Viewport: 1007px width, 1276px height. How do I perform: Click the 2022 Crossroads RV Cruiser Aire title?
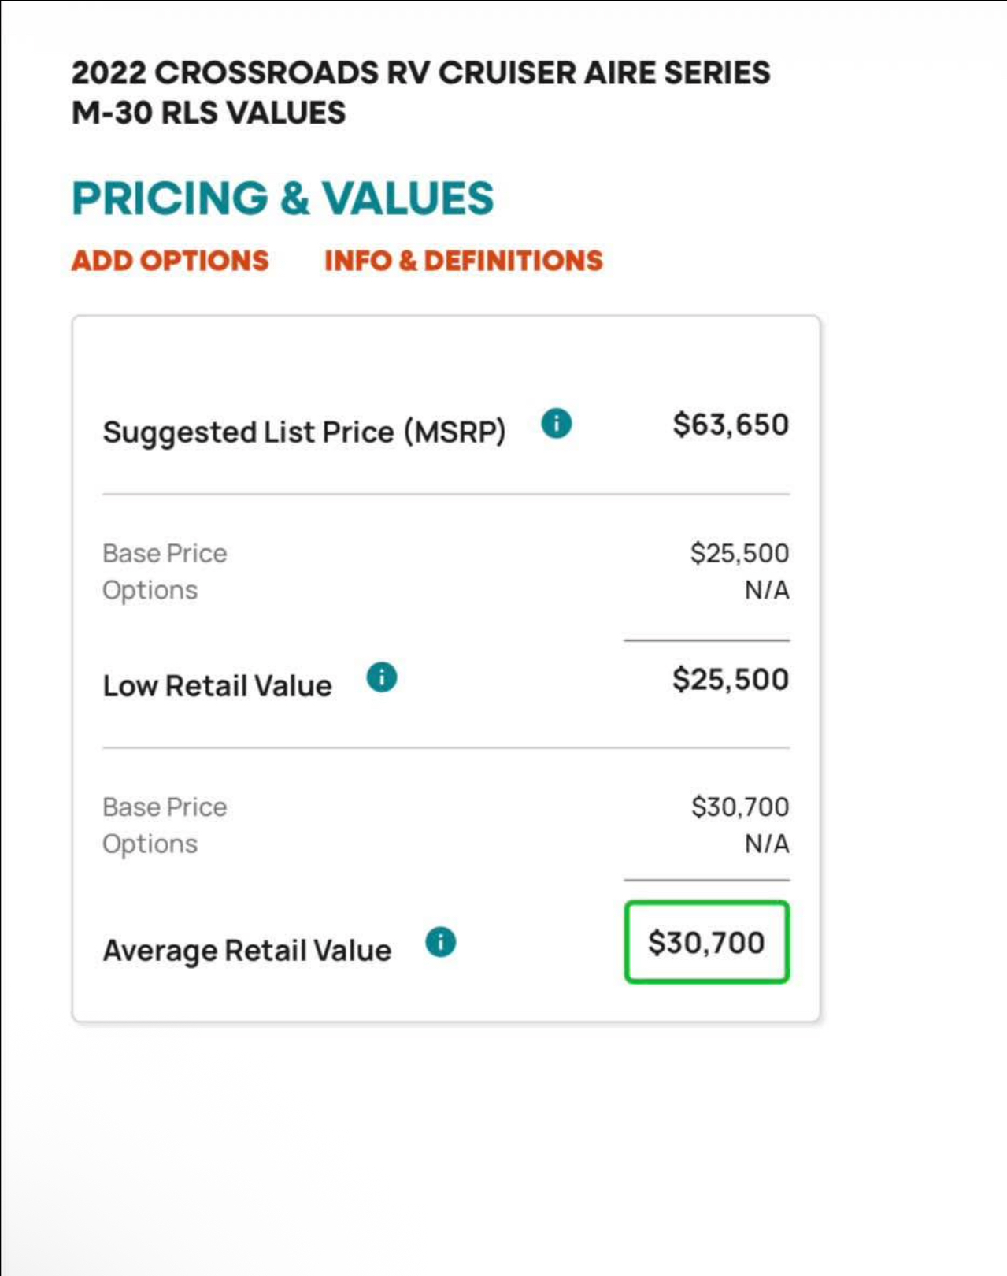pyautogui.click(x=420, y=93)
